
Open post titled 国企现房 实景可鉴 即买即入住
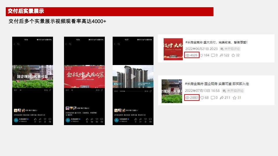tap(217, 84)
